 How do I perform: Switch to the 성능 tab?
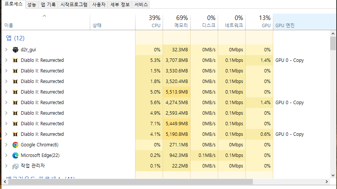coord(32,5)
